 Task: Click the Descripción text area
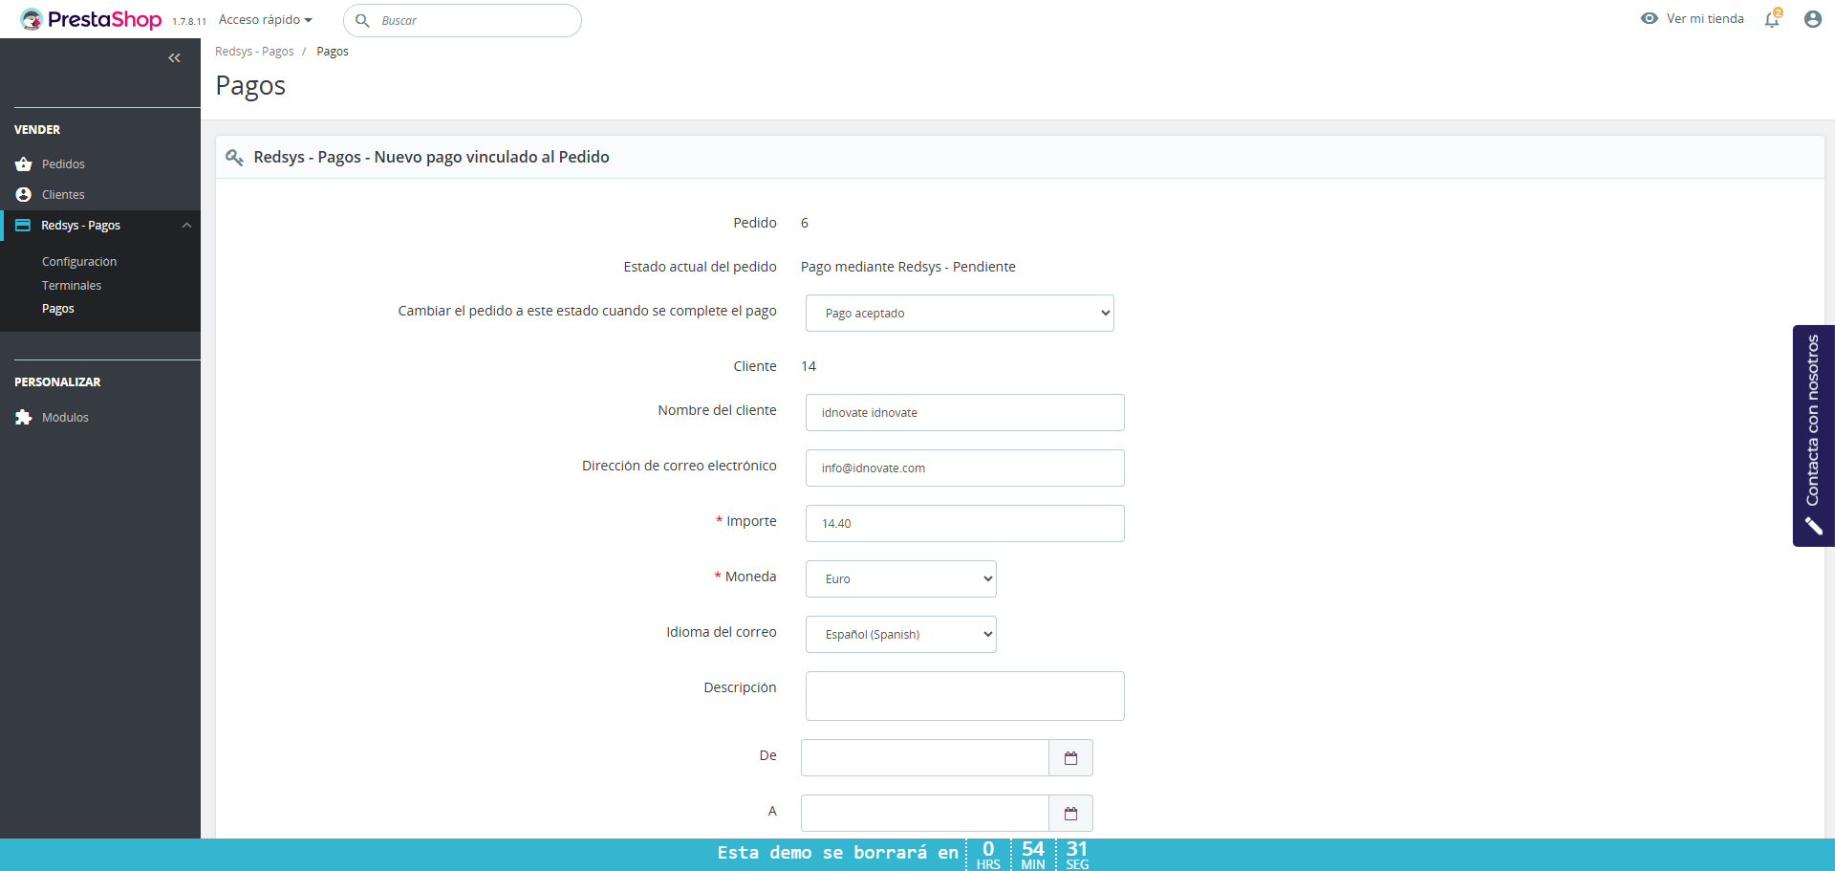964,696
